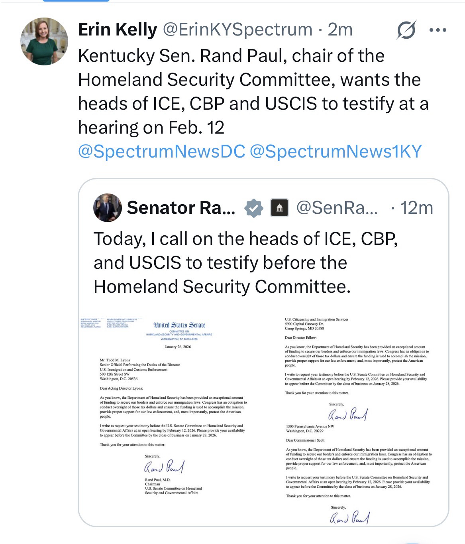Open Erin Kelly's profile picture
465x544 pixels.
tap(44, 41)
